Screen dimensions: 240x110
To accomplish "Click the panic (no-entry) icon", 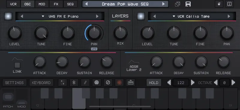I will click(x=108, y=83).
